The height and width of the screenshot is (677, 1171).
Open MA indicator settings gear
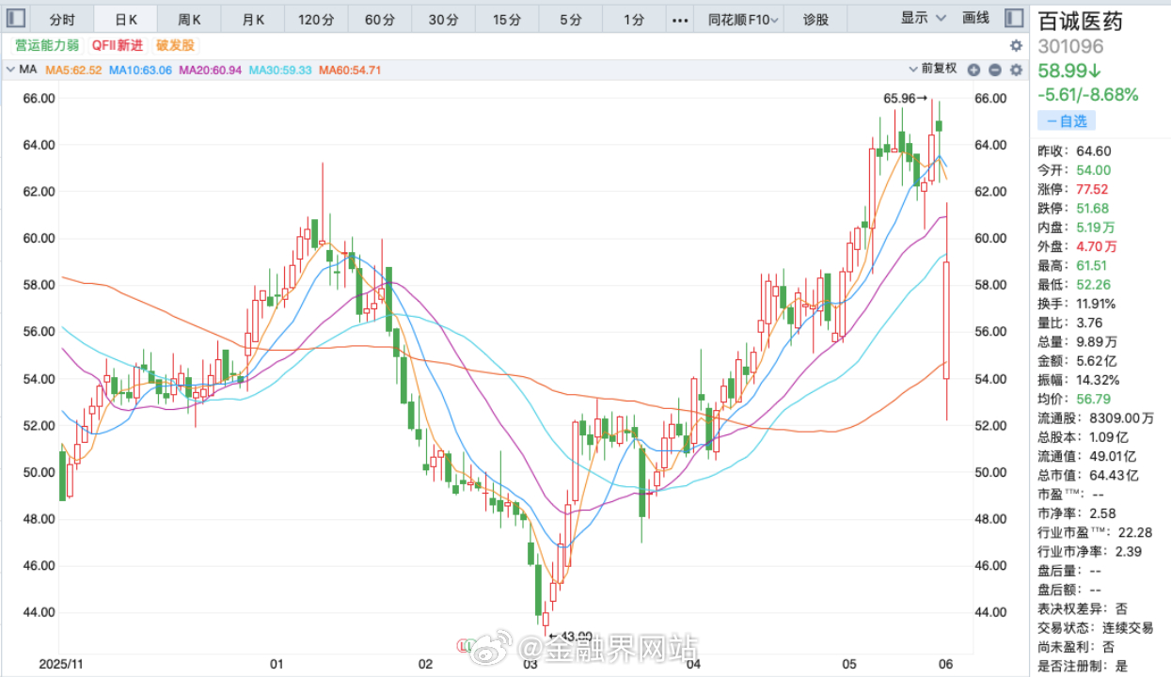coord(1016,70)
